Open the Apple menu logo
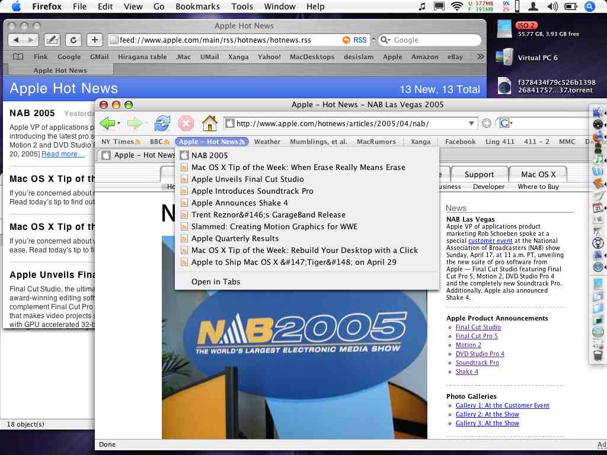The width and height of the screenshot is (607, 455). pyautogui.click(x=16, y=7)
